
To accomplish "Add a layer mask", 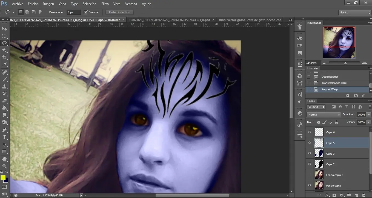I will click(334, 195).
